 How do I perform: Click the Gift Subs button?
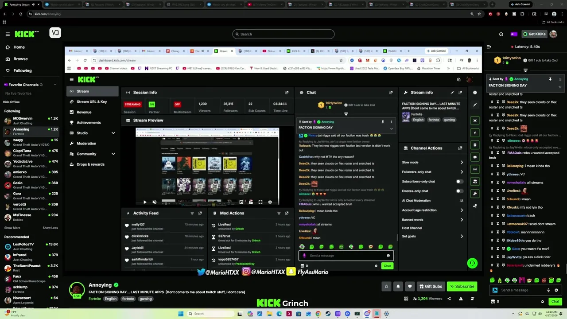[431, 286]
